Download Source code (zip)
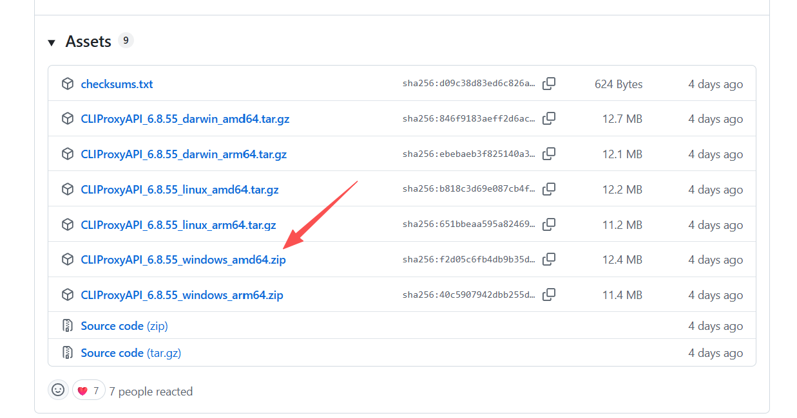 [124, 326]
